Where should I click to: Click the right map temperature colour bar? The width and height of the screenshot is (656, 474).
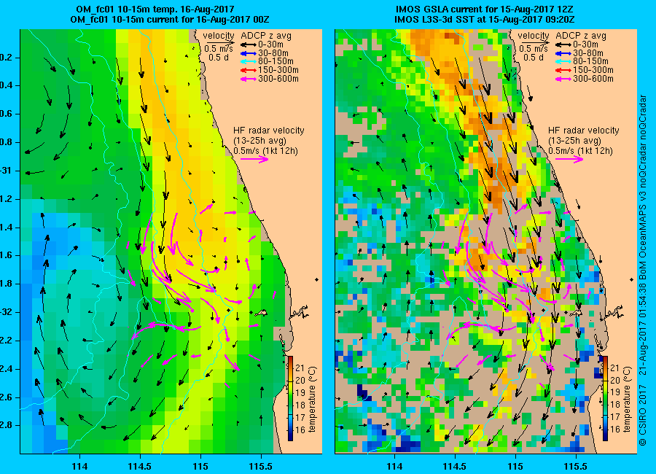(605, 398)
